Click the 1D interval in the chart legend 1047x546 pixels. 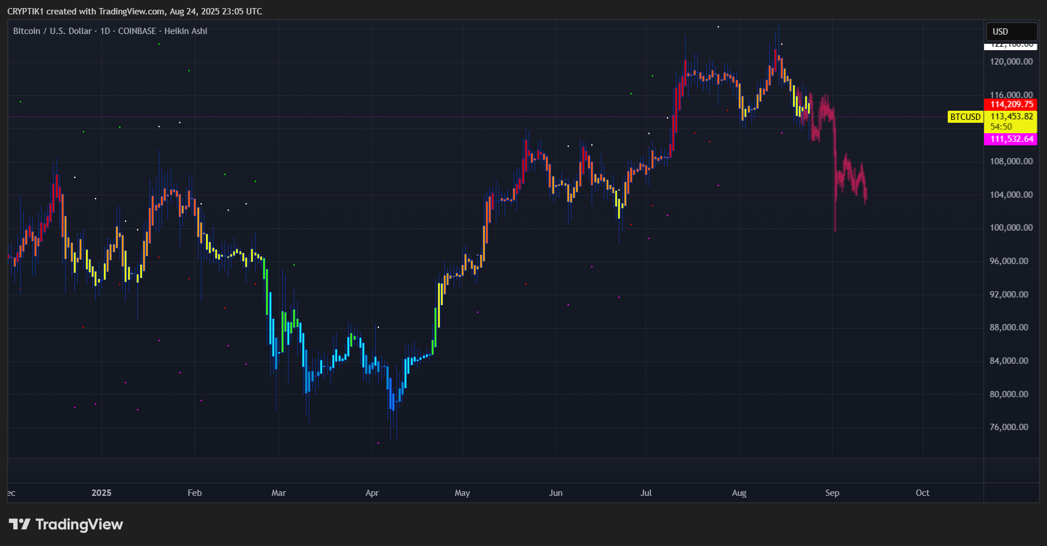point(105,31)
